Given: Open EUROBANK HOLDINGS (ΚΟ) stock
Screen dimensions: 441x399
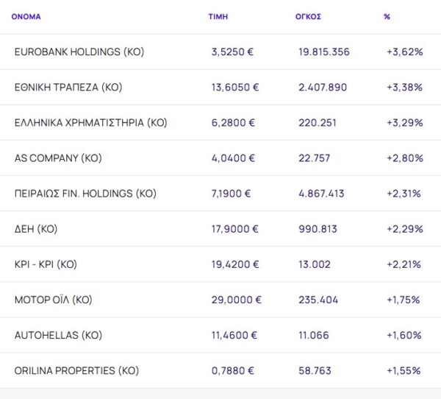Looking at the screenshot, I should pos(79,52).
